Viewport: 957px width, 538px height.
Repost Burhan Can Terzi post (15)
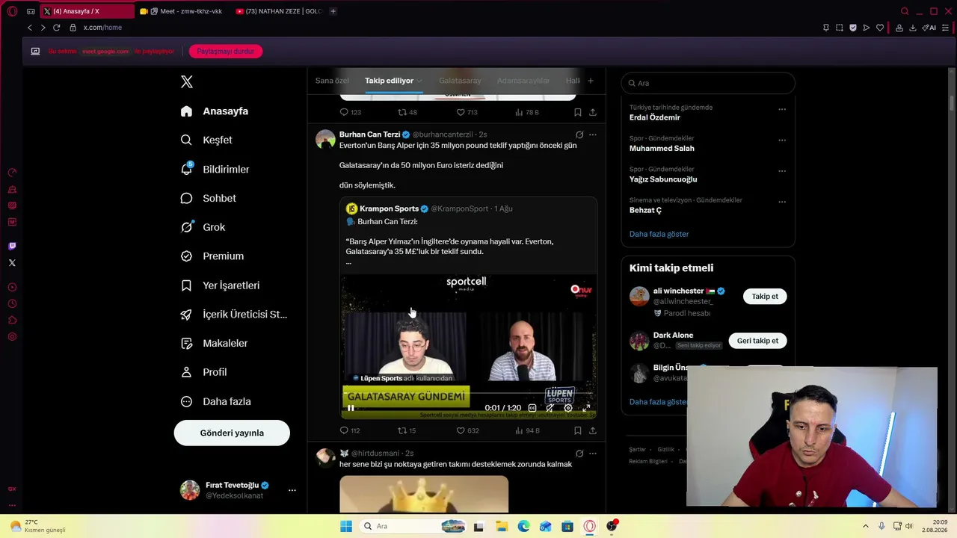(407, 430)
